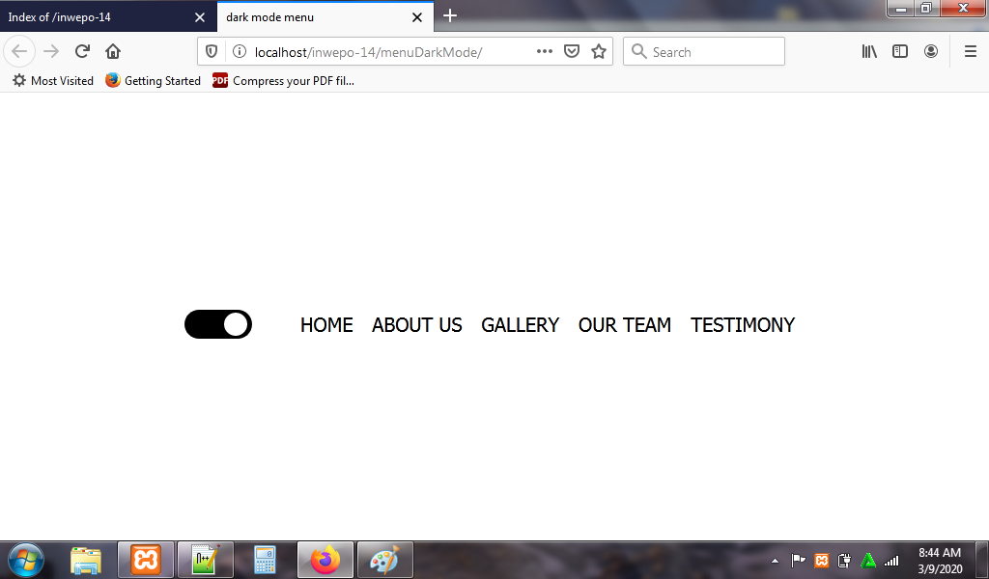Open page actions three-dot menu
The width and height of the screenshot is (989, 579).
pos(545,52)
